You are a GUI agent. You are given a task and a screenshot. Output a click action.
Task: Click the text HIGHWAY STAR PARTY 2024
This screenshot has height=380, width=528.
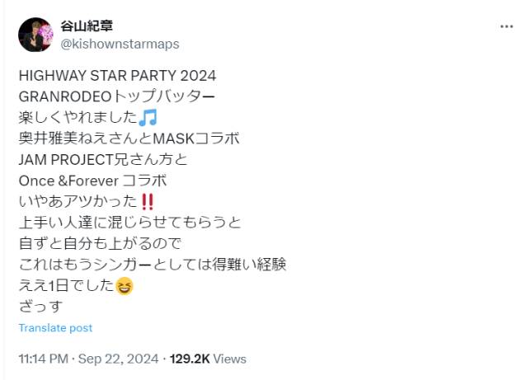(117, 75)
